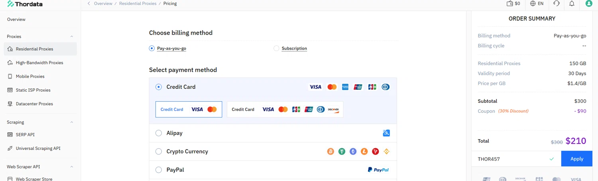Open Mobile Proxies in sidebar
Screen dimensions: 598x181
30,77
